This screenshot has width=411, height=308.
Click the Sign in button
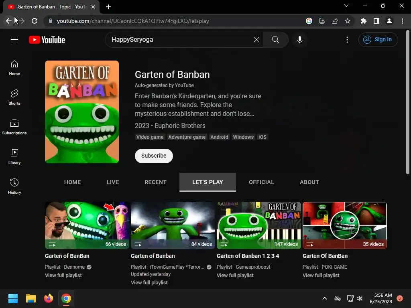pyautogui.click(x=378, y=40)
